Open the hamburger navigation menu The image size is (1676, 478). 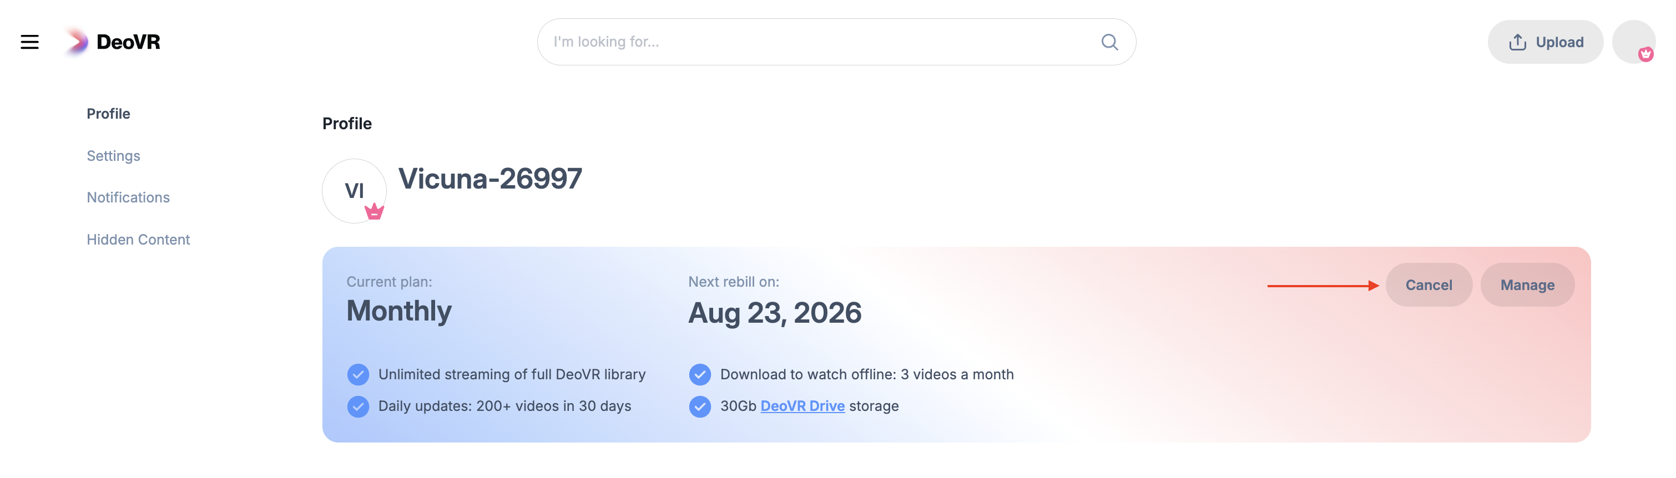tap(29, 42)
